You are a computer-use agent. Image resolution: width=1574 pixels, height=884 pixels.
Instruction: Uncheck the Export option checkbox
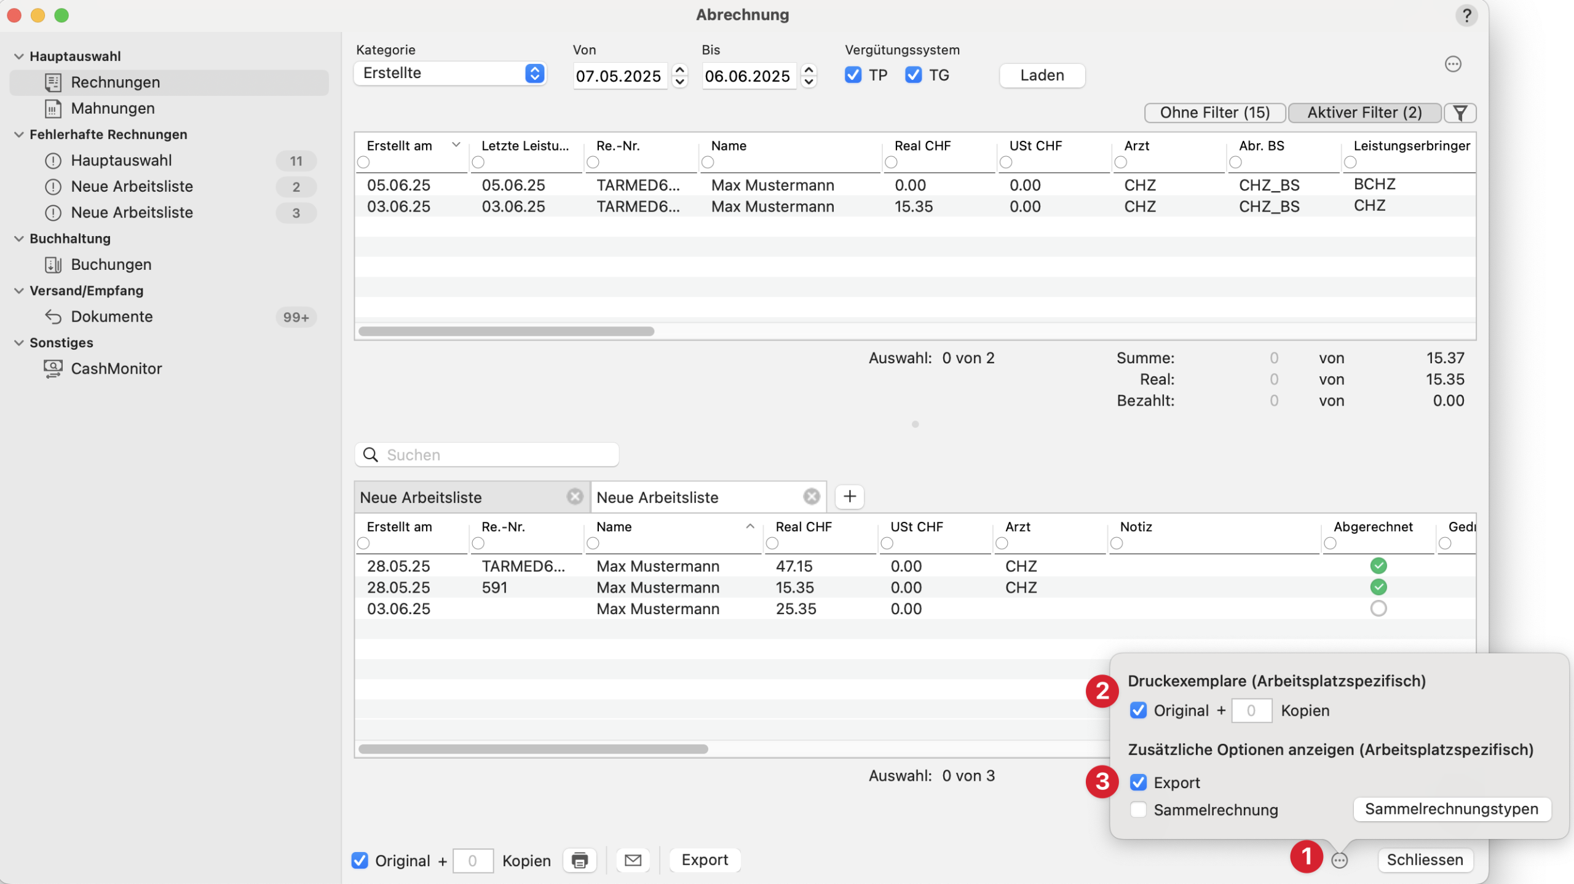click(1138, 783)
